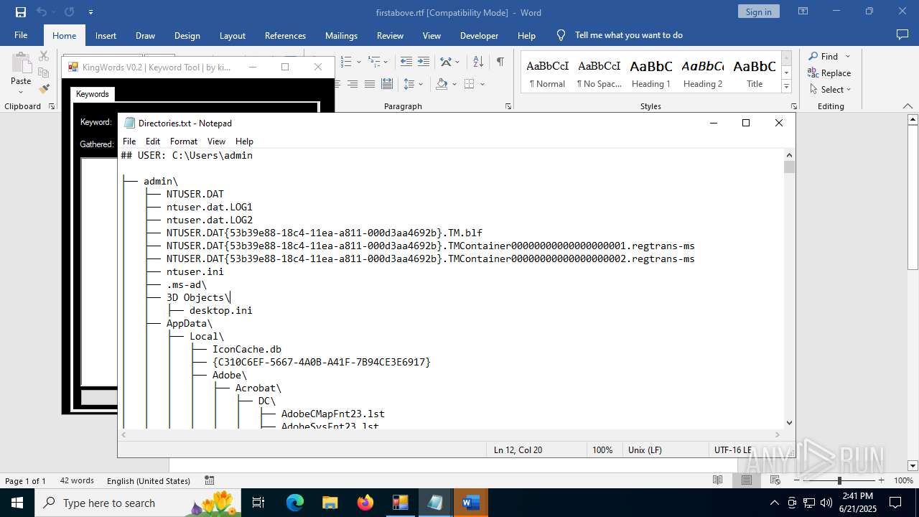The height and width of the screenshot is (517, 919).
Task: Switch to the Layout ribbon tab
Action: click(x=232, y=35)
